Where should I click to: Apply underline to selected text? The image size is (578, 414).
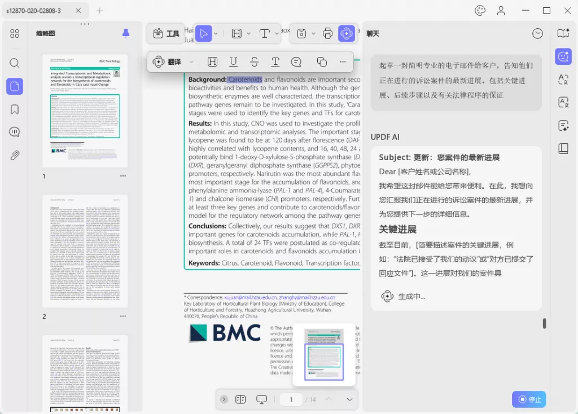pos(233,62)
